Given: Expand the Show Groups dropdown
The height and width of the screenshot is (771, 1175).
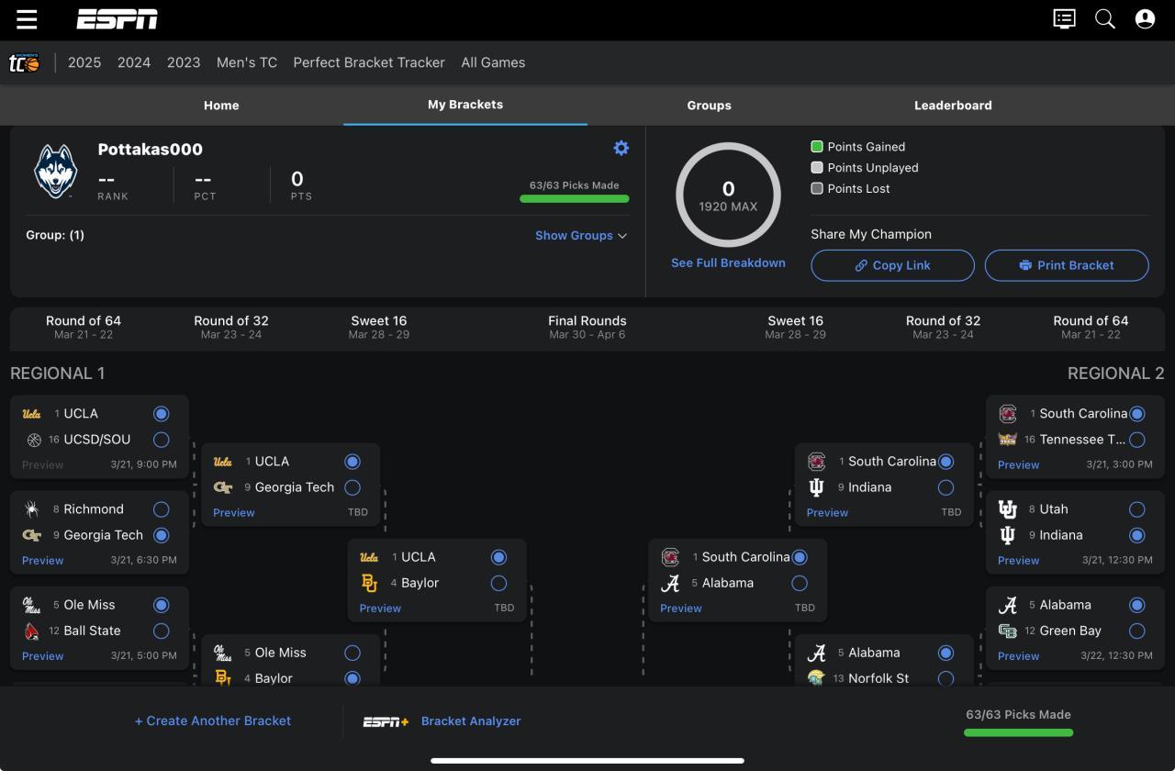Looking at the screenshot, I should click(x=581, y=235).
